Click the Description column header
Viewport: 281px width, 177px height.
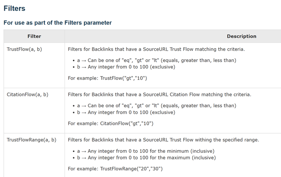point(241,36)
